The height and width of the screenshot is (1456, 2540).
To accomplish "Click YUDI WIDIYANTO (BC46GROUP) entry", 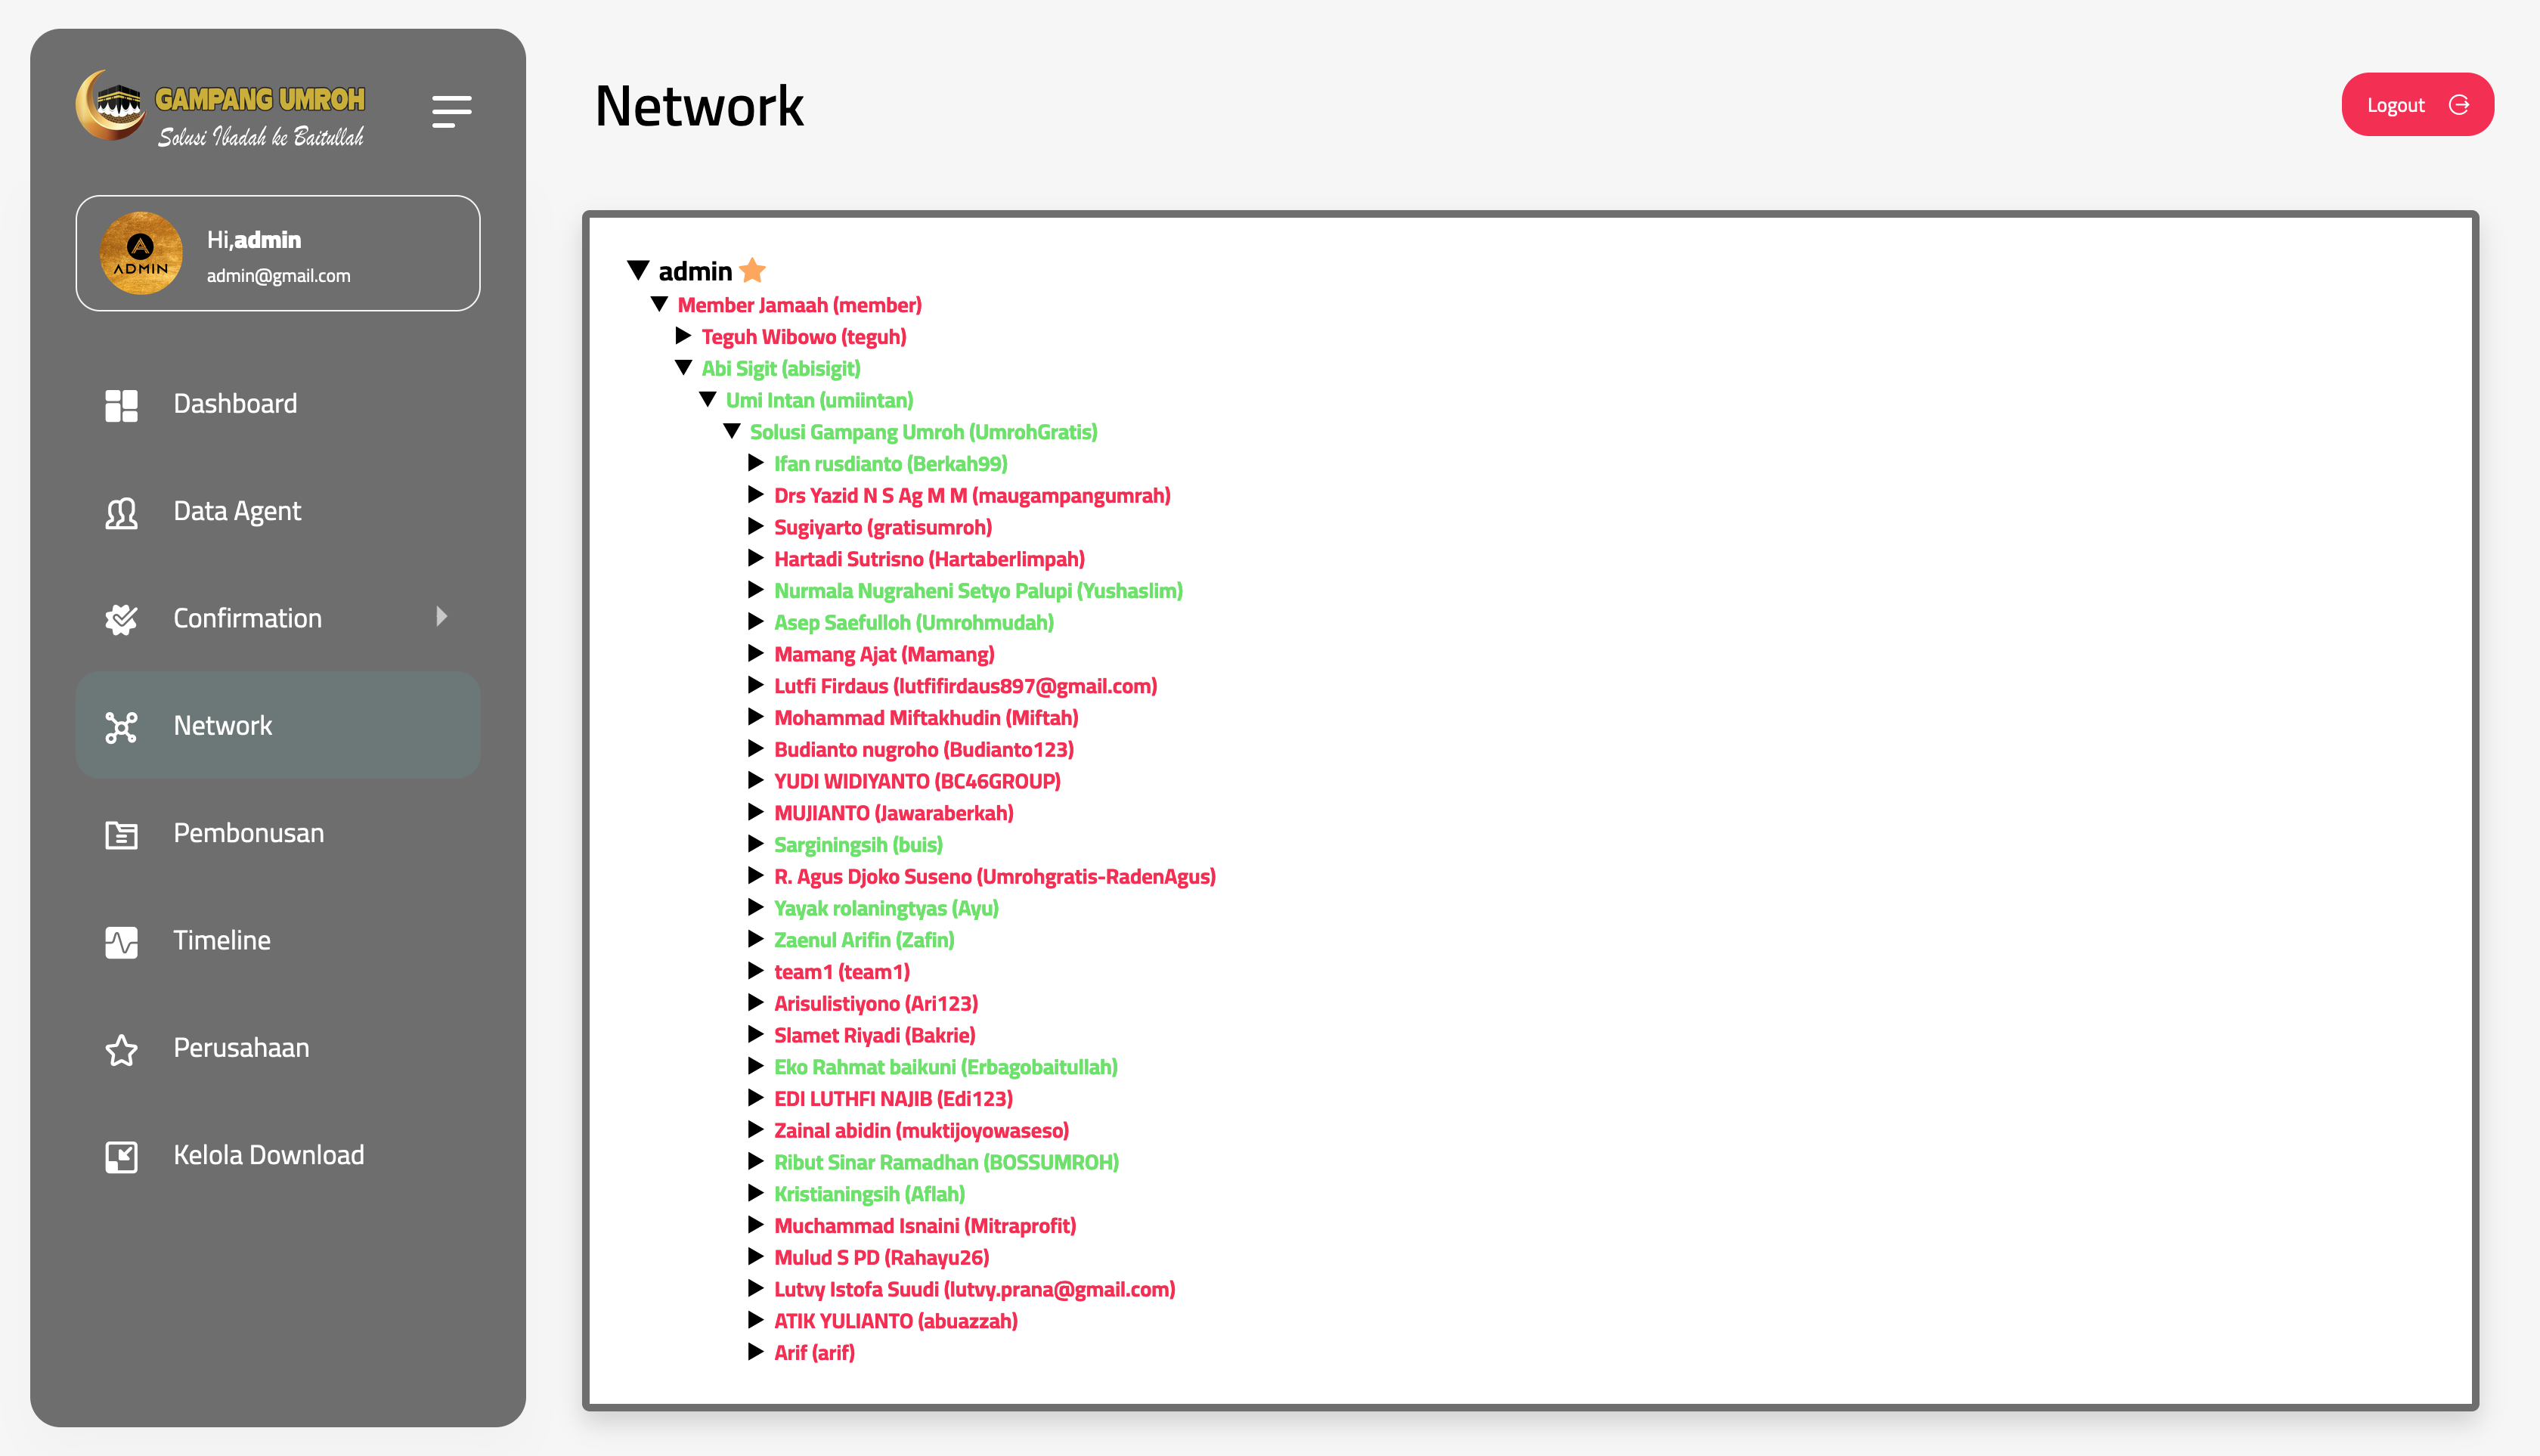I will [917, 781].
